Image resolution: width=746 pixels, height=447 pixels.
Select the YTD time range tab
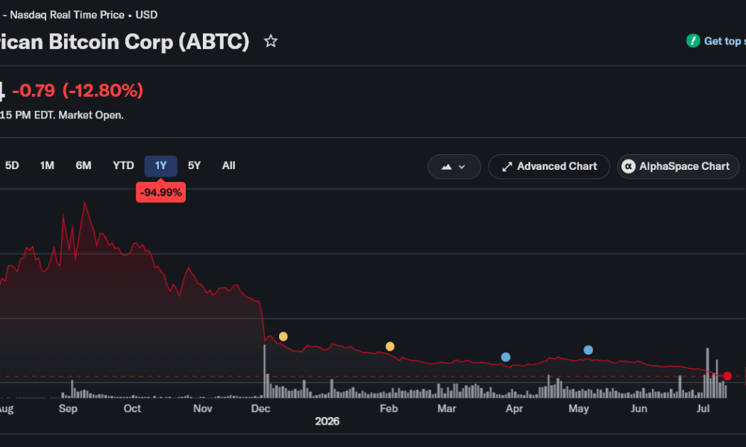click(123, 166)
